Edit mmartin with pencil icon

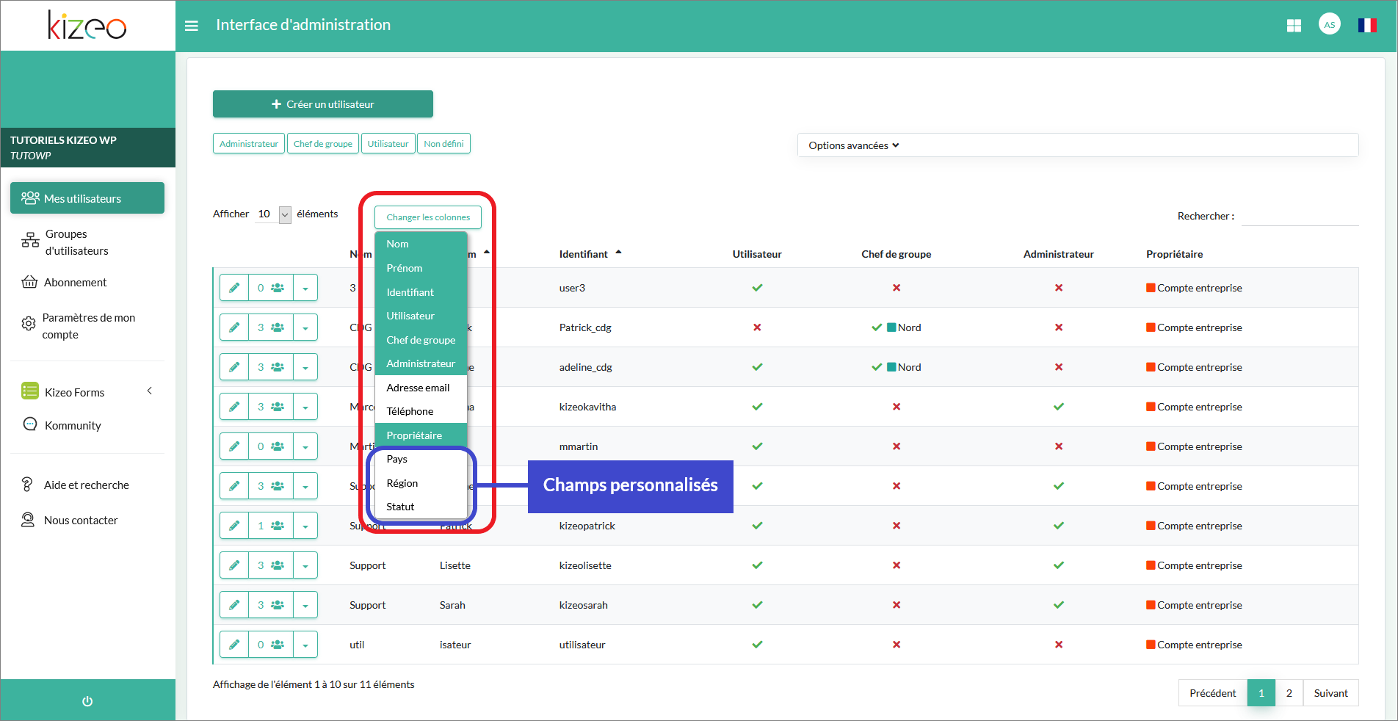pyautogui.click(x=234, y=446)
